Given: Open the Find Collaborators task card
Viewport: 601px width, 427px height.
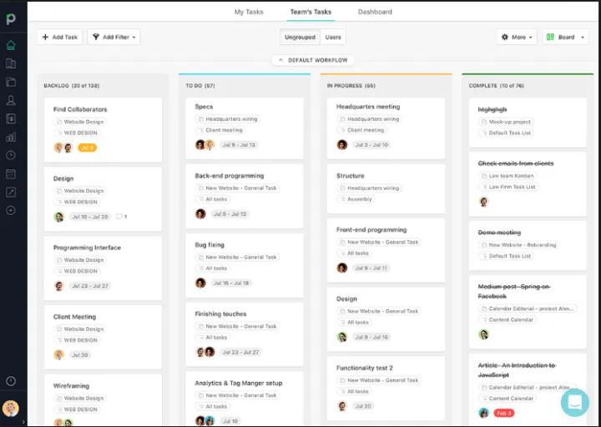Looking at the screenshot, I should 80,109.
